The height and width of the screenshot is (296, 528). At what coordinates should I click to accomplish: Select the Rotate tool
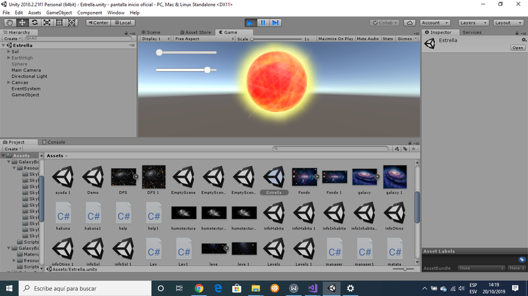pyautogui.click(x=34, y=22)
